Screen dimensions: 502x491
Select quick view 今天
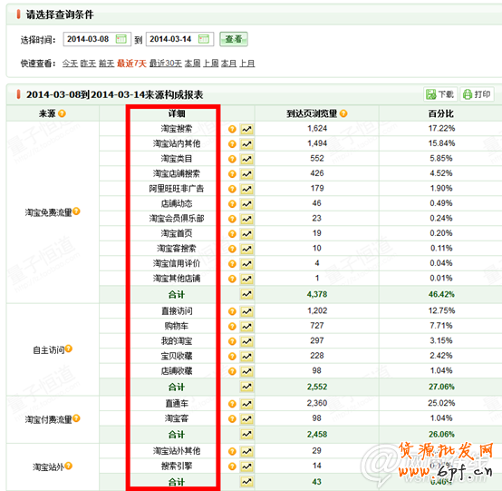70,64
